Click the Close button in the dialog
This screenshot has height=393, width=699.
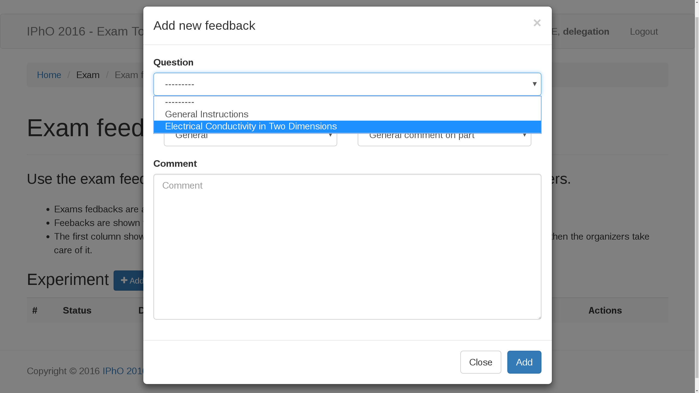click(x=480, y=362)
